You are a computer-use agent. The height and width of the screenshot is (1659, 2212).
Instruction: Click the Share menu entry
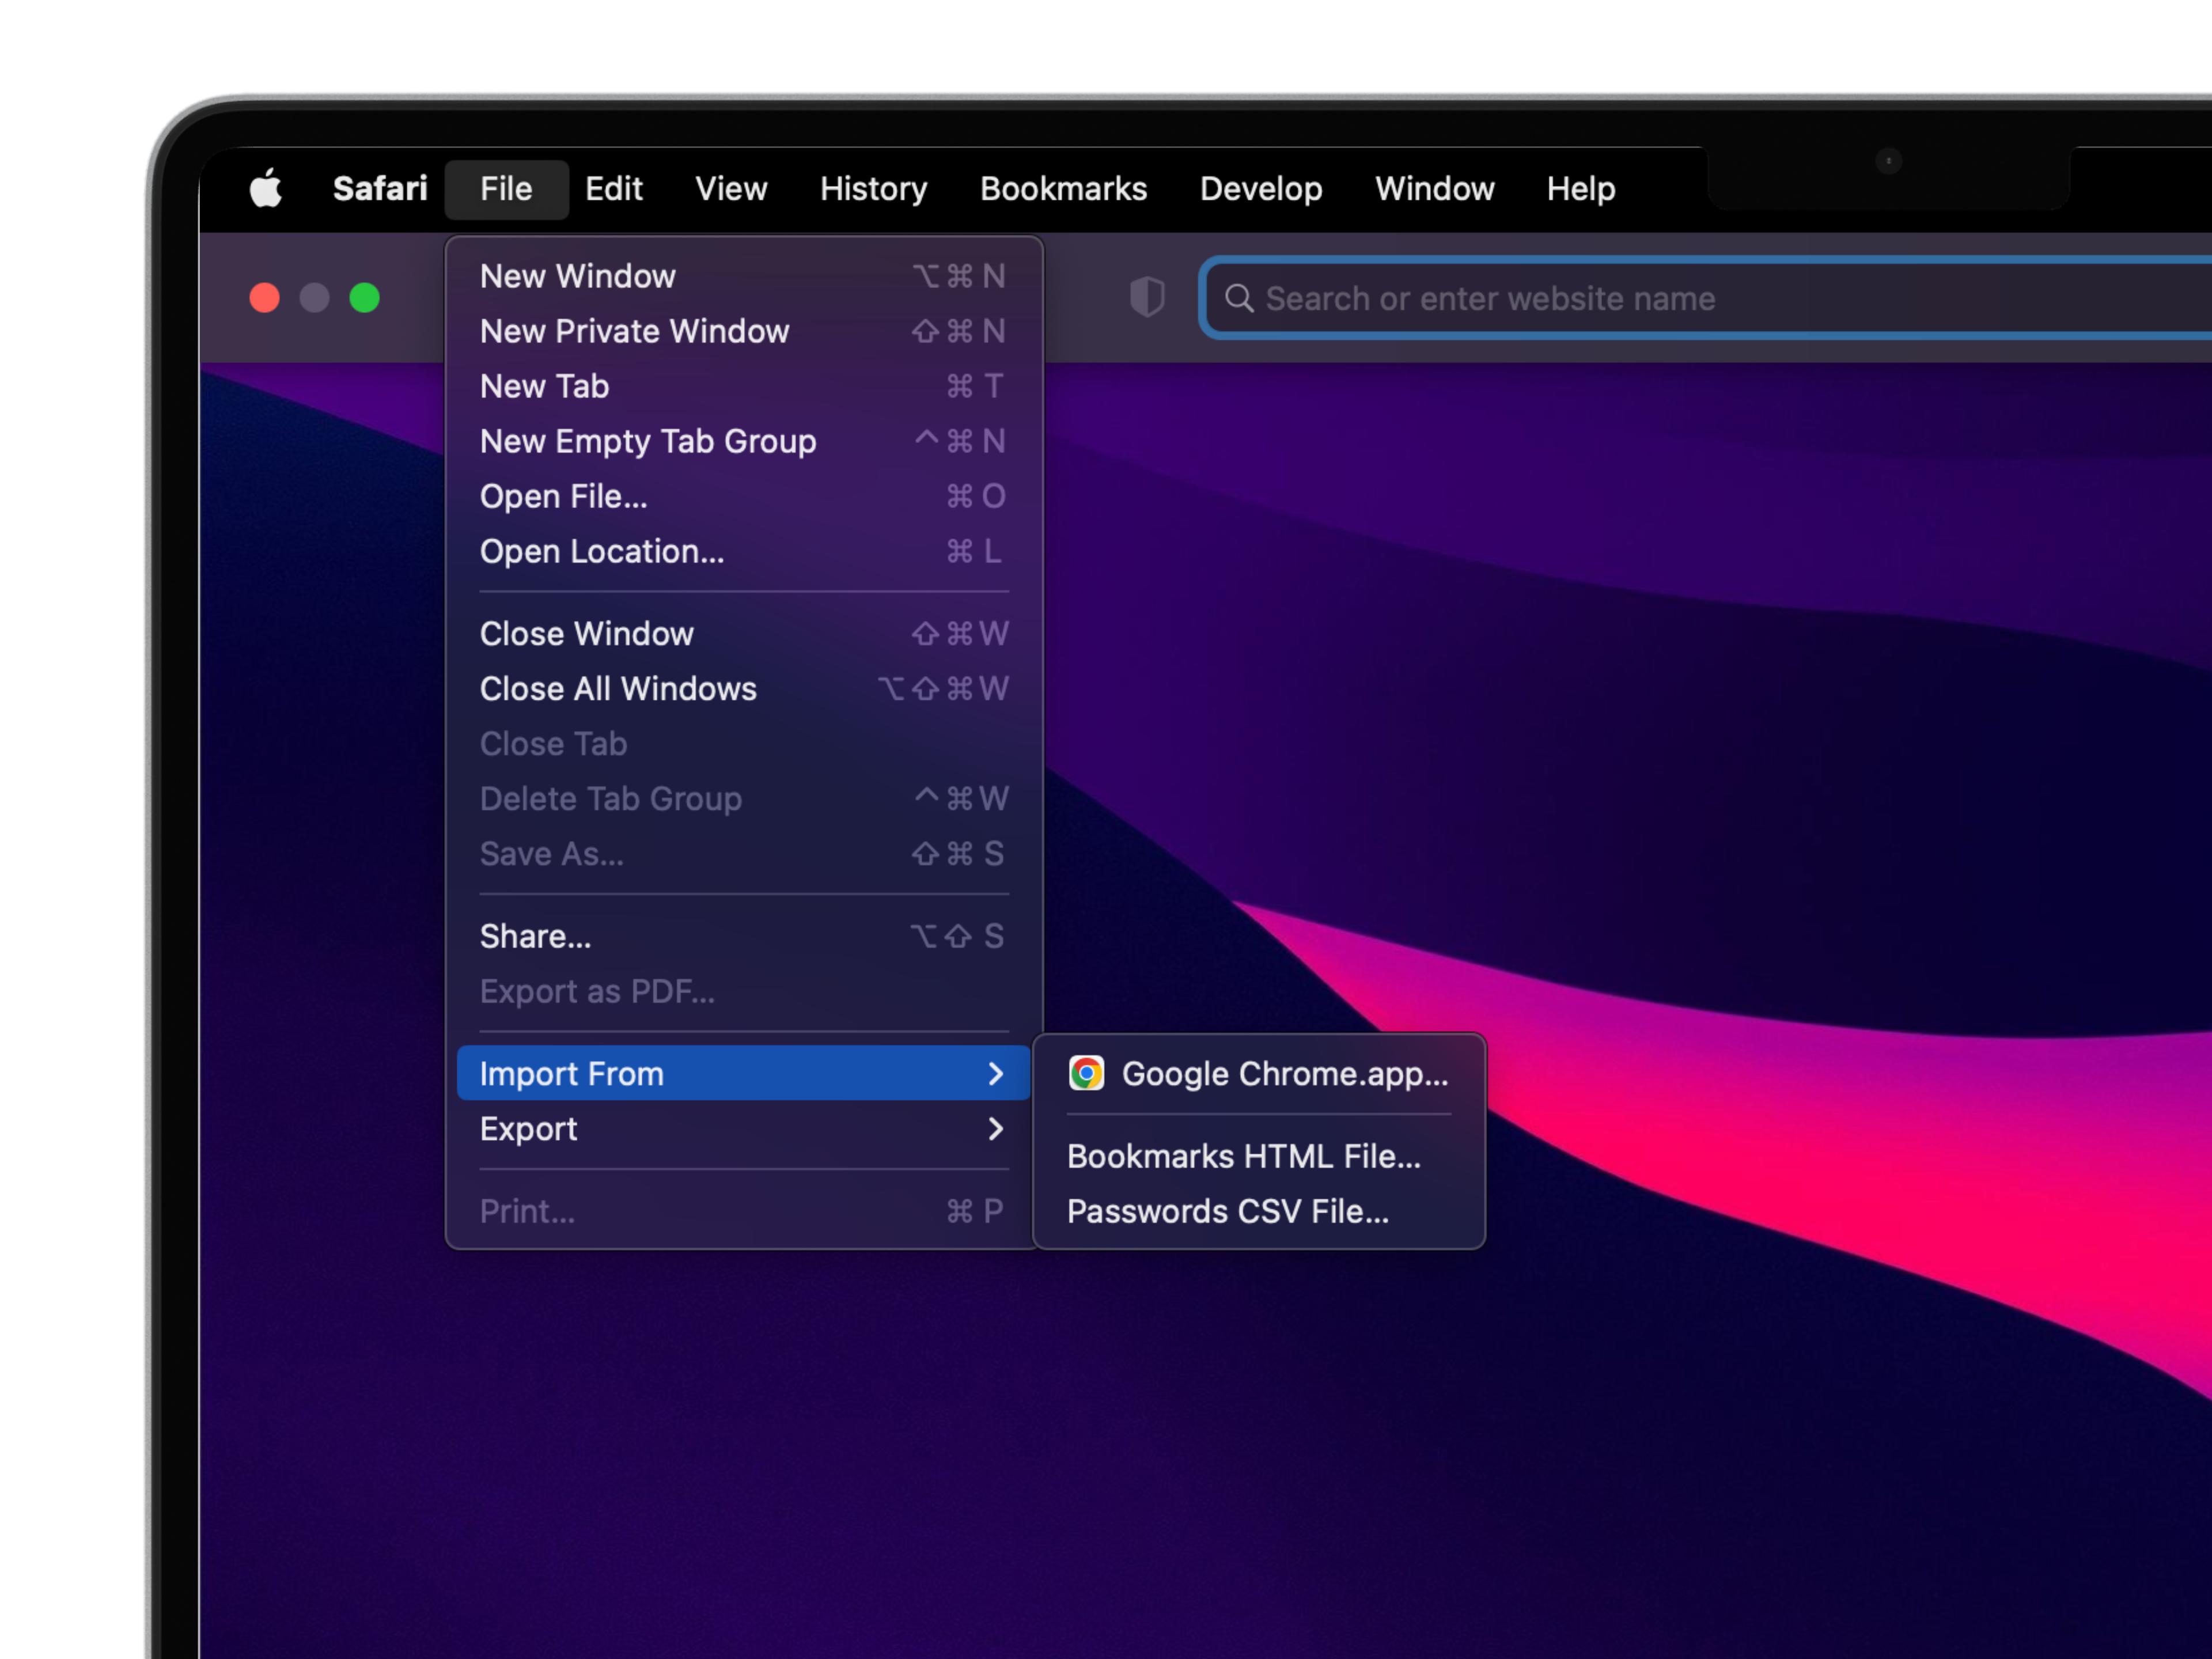[x=535, y=936]
